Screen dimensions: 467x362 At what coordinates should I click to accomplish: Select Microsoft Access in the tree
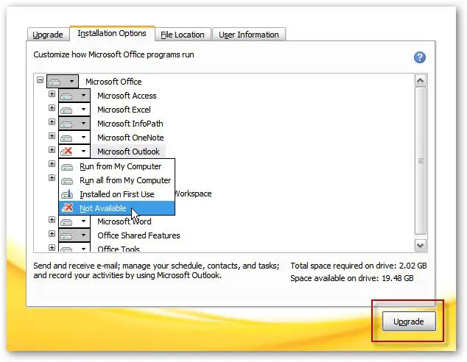click(127, 96)
